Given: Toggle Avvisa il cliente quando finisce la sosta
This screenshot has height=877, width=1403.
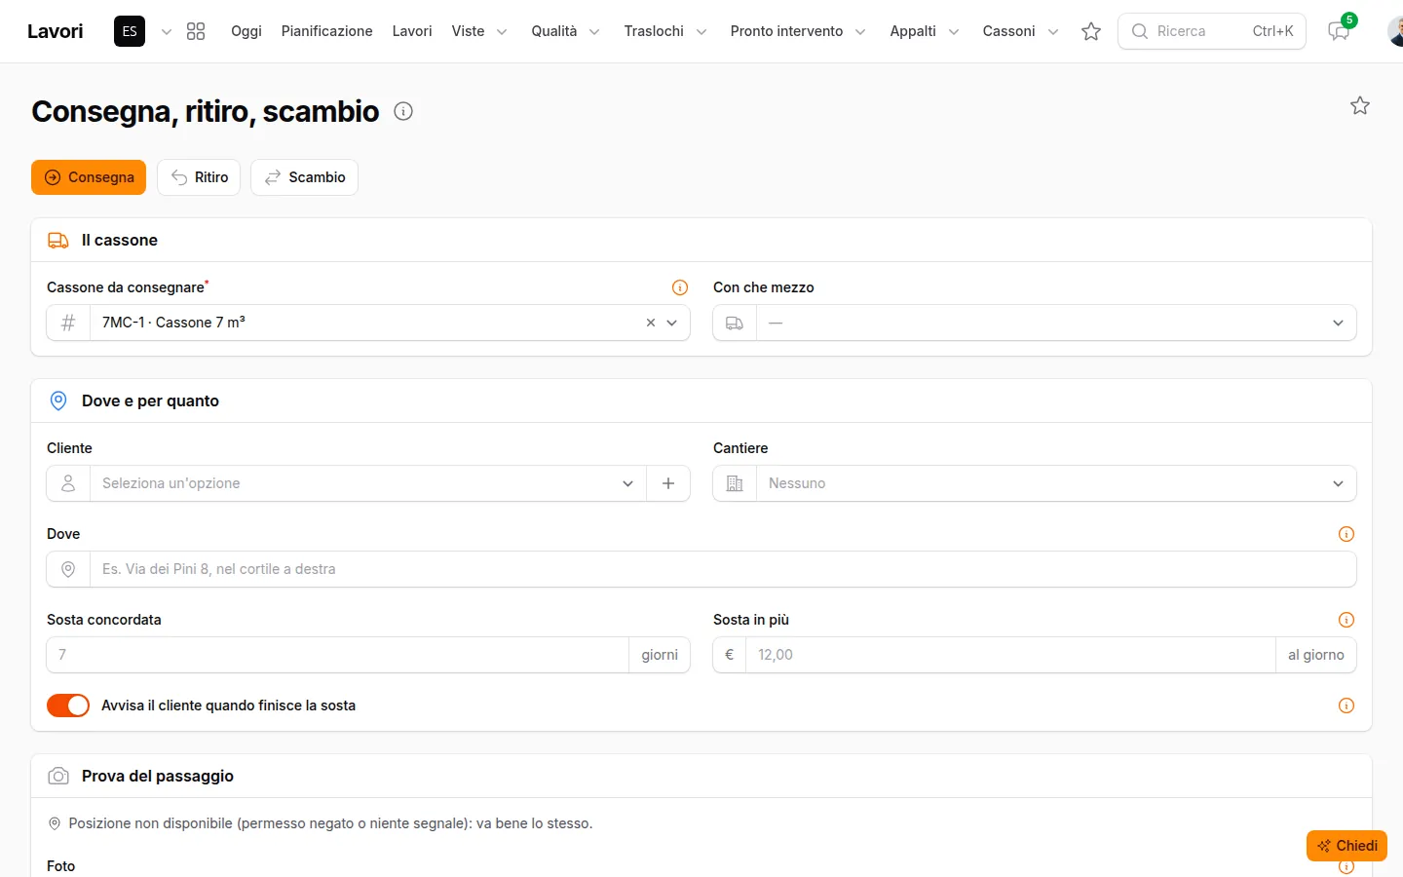Looking at the screenshot, I should click(68, 705).
